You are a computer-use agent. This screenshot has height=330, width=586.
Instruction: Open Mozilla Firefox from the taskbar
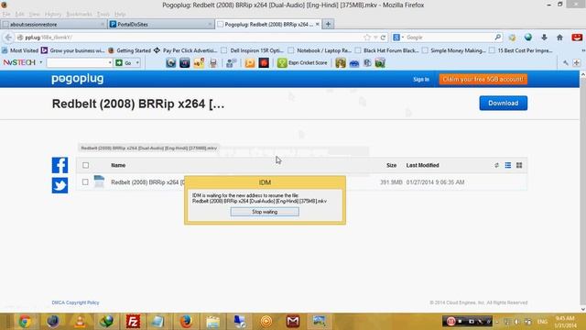point(186,322)
